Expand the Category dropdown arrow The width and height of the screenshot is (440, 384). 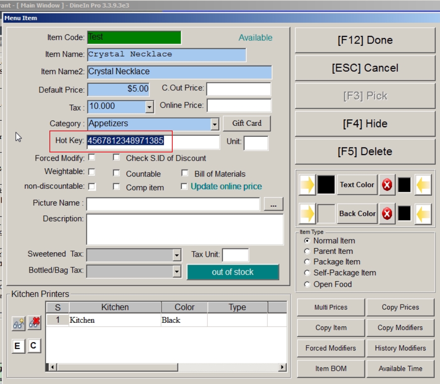tap(215, 124)
